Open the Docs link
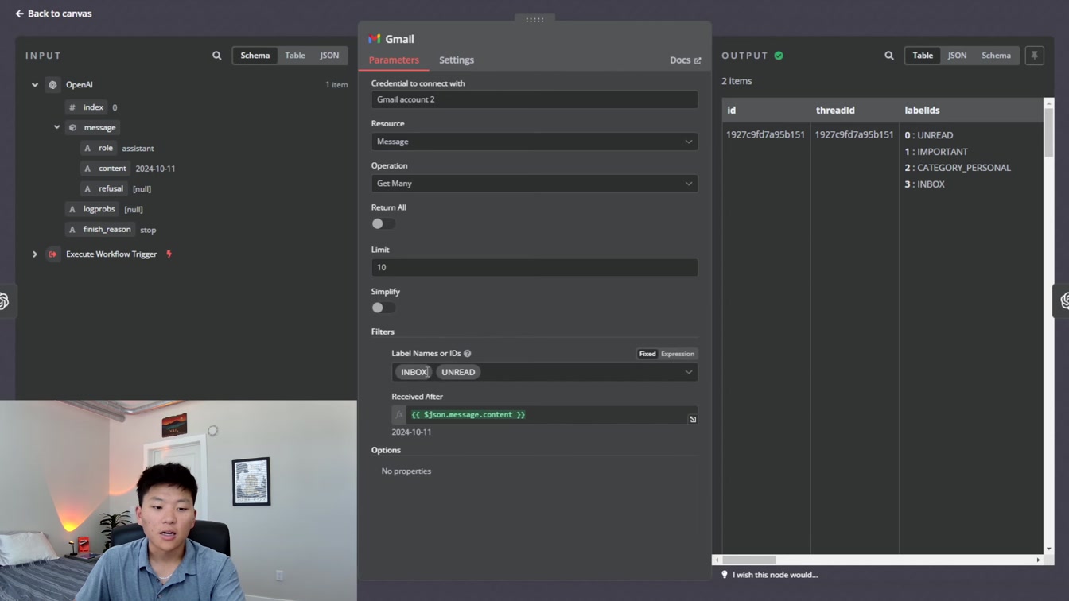 click(685, 60)
